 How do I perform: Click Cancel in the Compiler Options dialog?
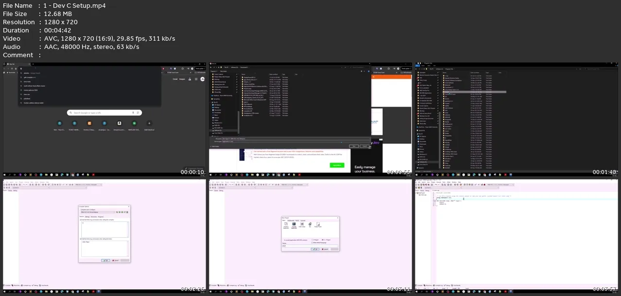click(x=115, y=260)
